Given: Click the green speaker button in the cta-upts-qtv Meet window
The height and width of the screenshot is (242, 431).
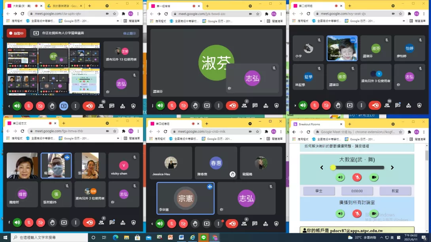Looking at the screenshot, I should tap(17, 106).
